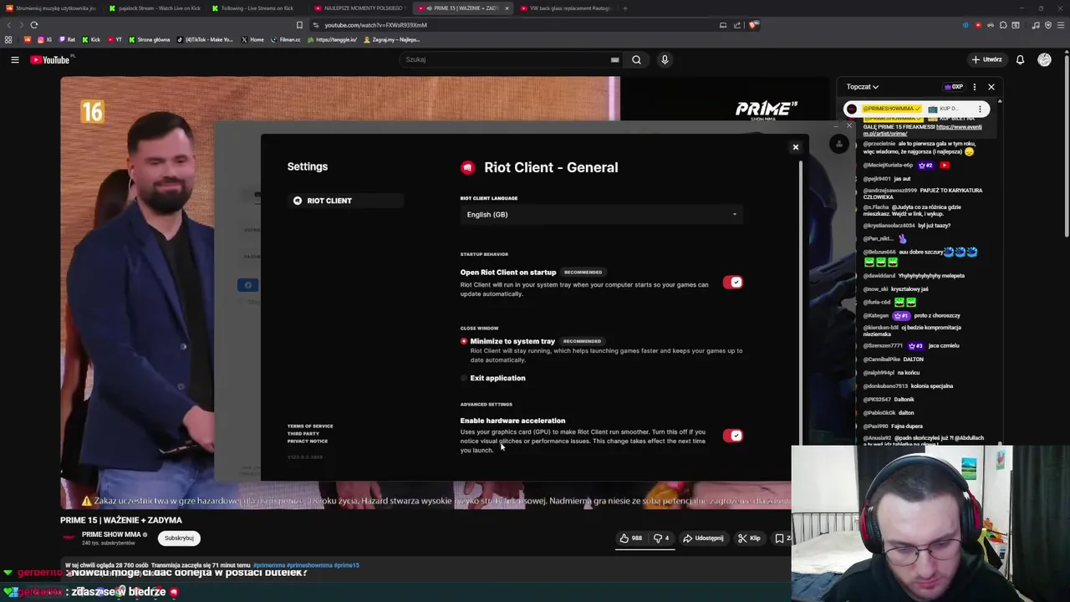Open the TikTok Make Yo... bookmark

pyautogui.click(x=206, y=40)
